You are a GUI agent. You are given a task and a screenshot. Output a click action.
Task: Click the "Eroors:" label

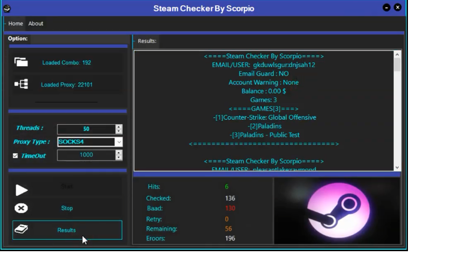[x=155, y=238]
